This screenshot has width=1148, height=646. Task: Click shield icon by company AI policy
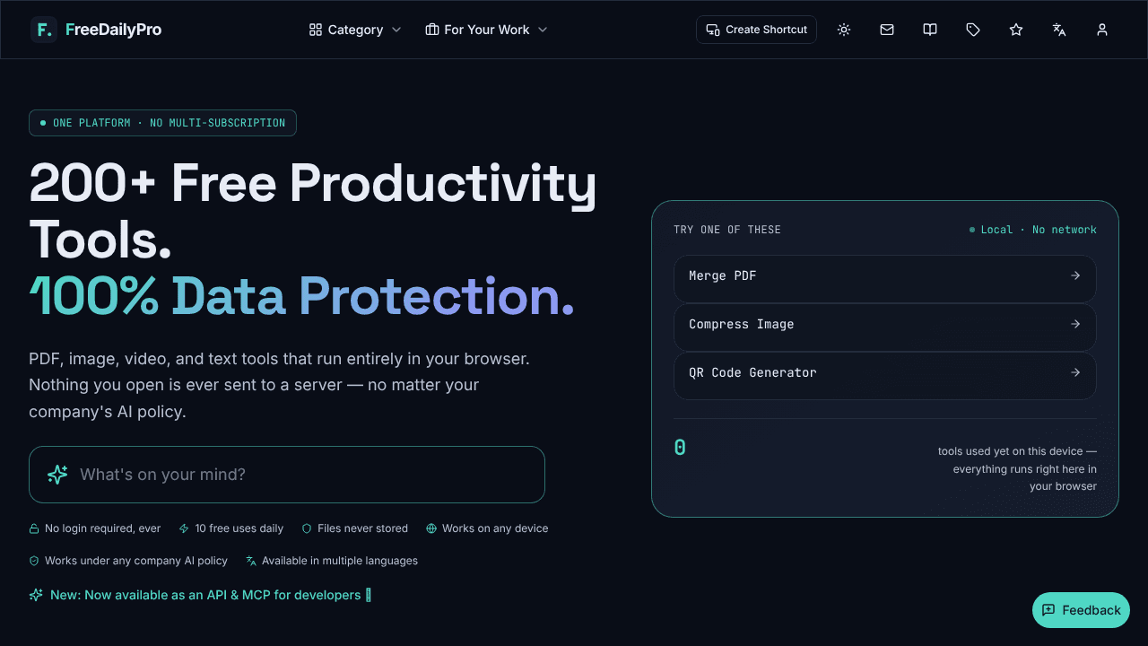tap(34, 561)
